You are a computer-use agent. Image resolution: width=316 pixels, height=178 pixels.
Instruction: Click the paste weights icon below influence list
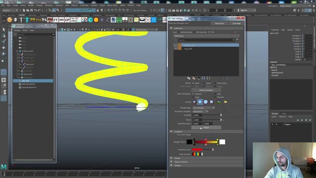(x=194, y=78)
